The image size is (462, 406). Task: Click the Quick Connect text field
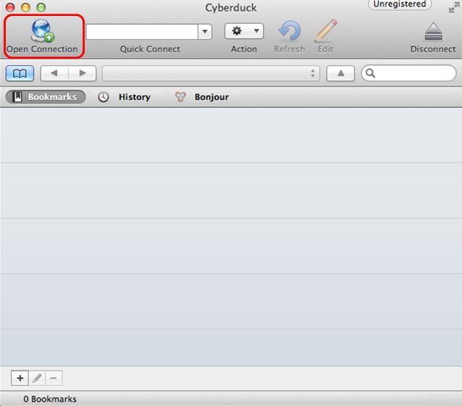point(142,32)
